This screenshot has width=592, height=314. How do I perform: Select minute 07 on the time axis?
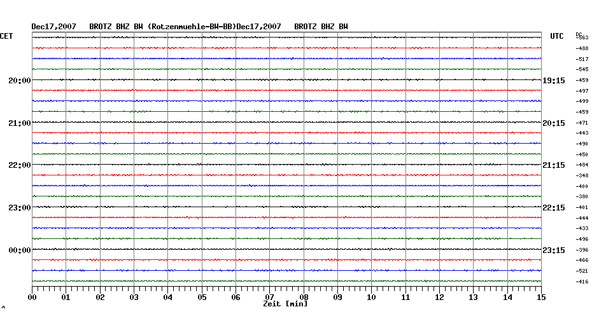[269, 297]
